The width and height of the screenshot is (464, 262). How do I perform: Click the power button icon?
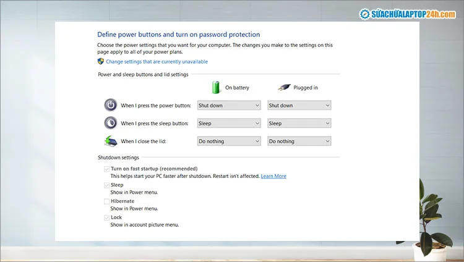tap(110, 105)
